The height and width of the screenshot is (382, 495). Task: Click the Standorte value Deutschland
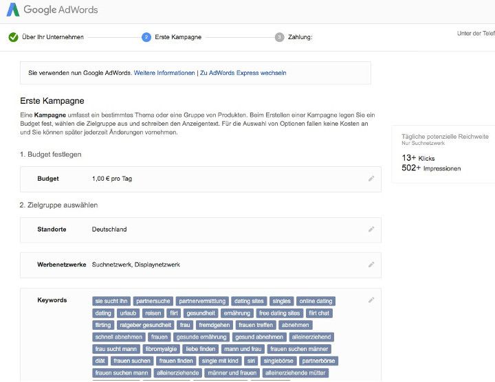109,229
